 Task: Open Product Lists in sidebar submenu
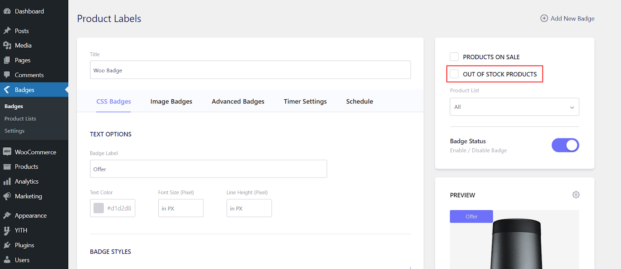(20, 119)
